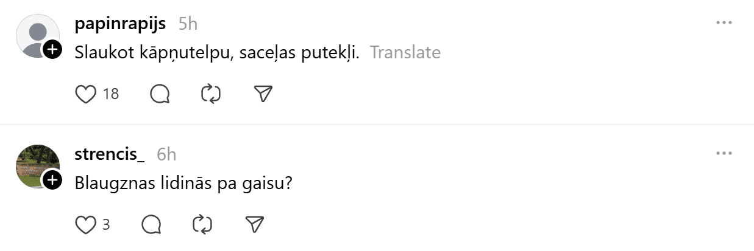Follow papinrapijs using plus badge
This screenshot has width=754, height=251.
point(53,49)
